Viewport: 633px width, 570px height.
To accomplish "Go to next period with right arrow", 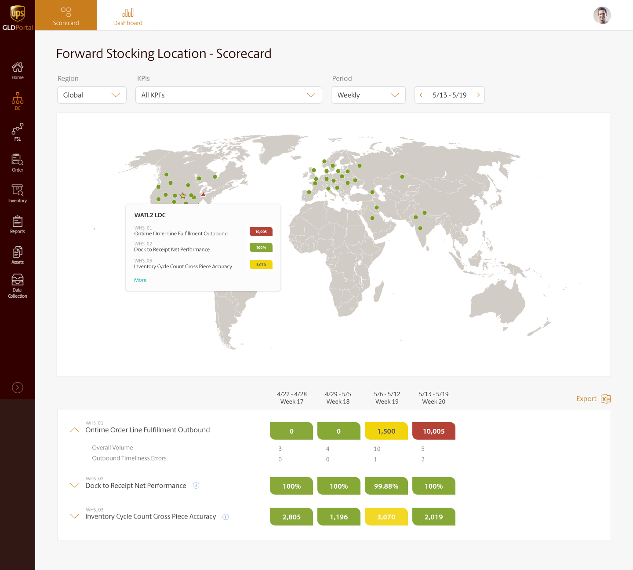I will 478,95.
